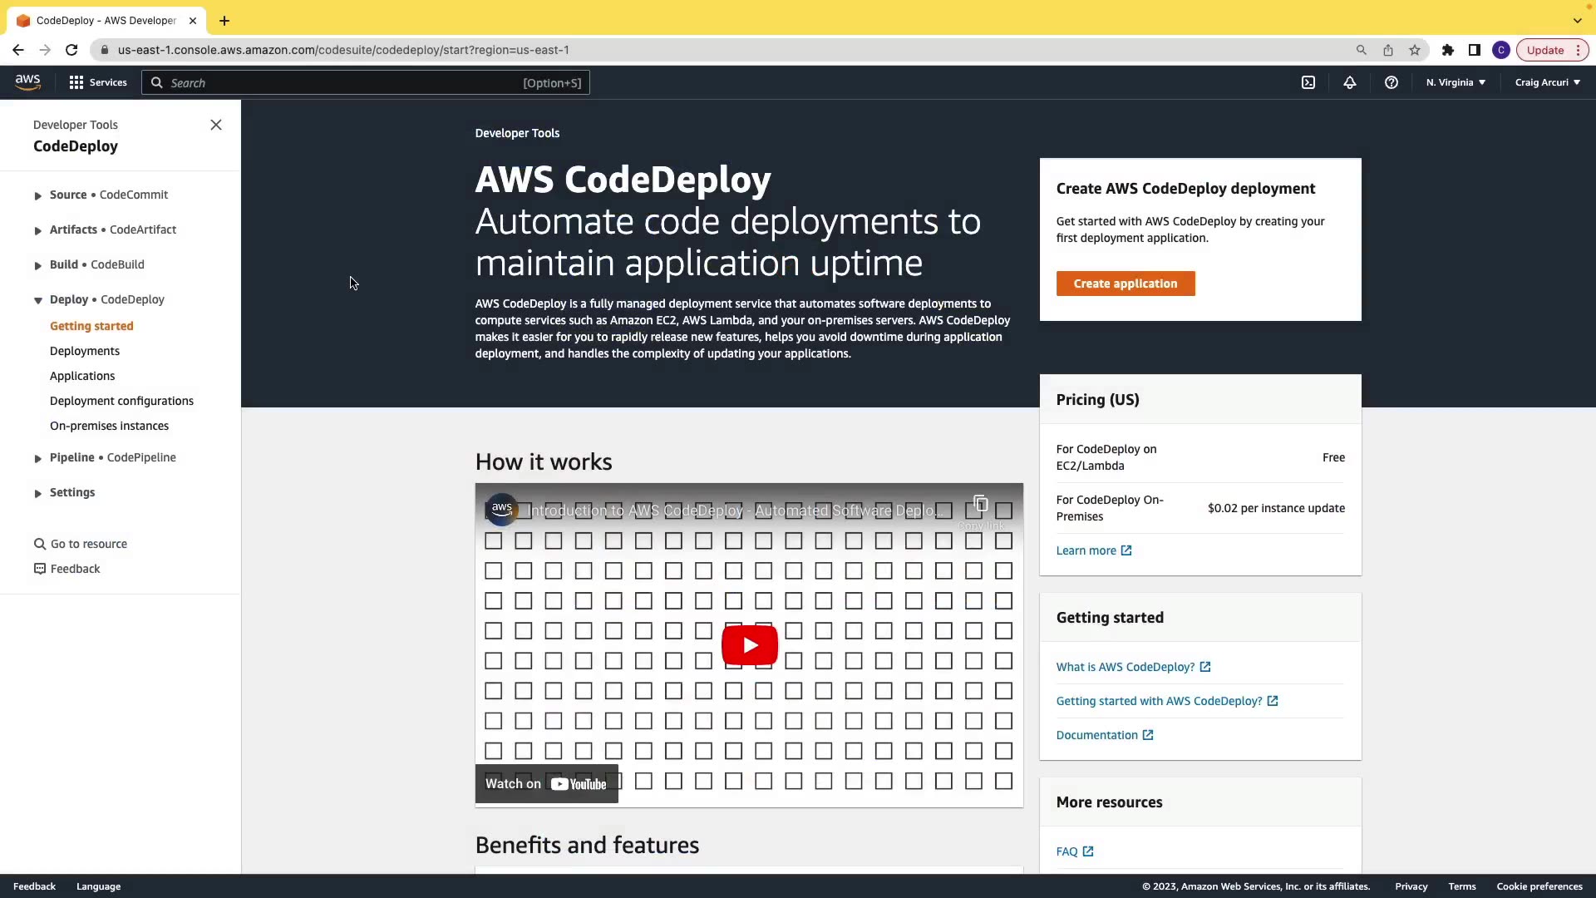Open the N. Virginia region dropdown
This screenshot has height=898, width=1596.
(x=1456, y=82)
